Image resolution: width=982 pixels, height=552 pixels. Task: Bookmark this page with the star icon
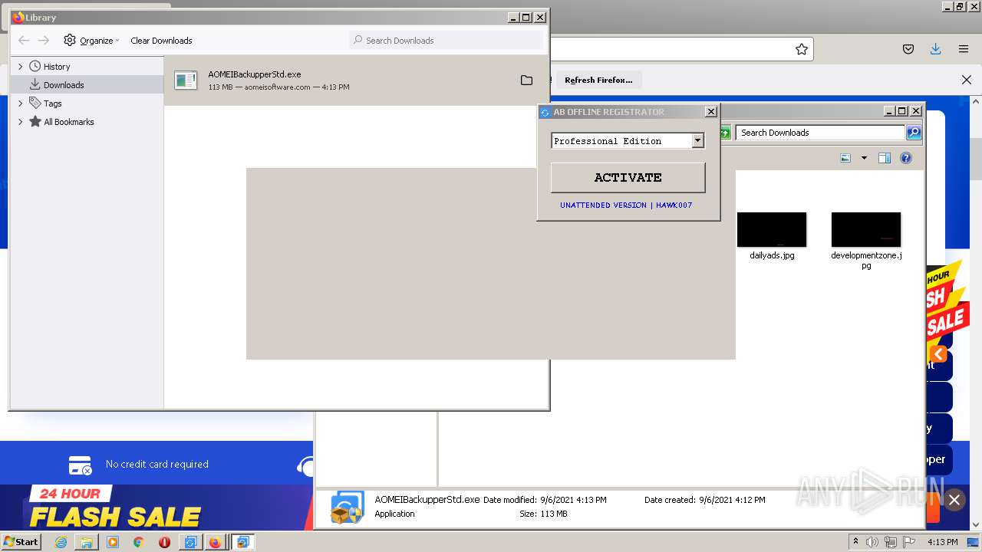(x=802, y=49)
